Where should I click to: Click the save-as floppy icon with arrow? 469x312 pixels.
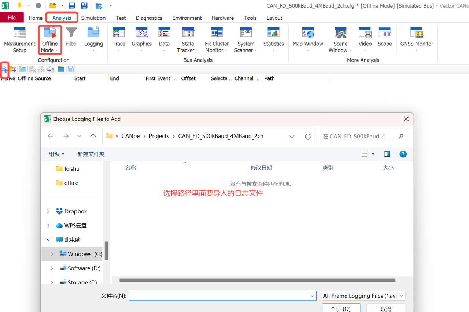point(84,5)
